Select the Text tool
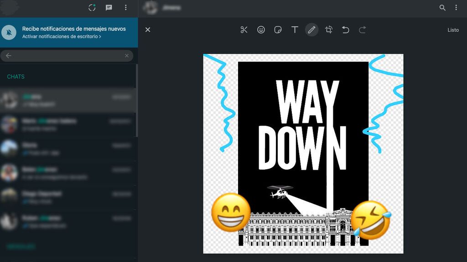The image size is (467, 262). pyautogui.click(x=295, y=30)
